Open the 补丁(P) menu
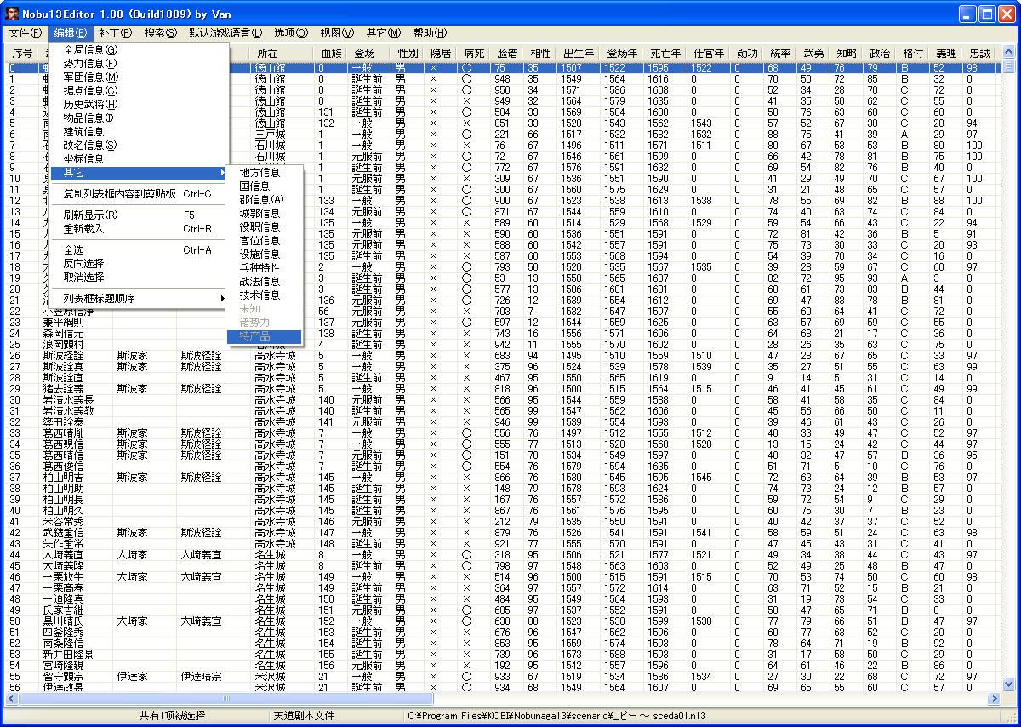This screenshot has height=727, width=1021. (115, 33)
